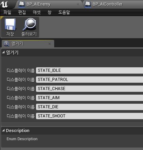Click the 열거기 section header text

click(12, 53)
